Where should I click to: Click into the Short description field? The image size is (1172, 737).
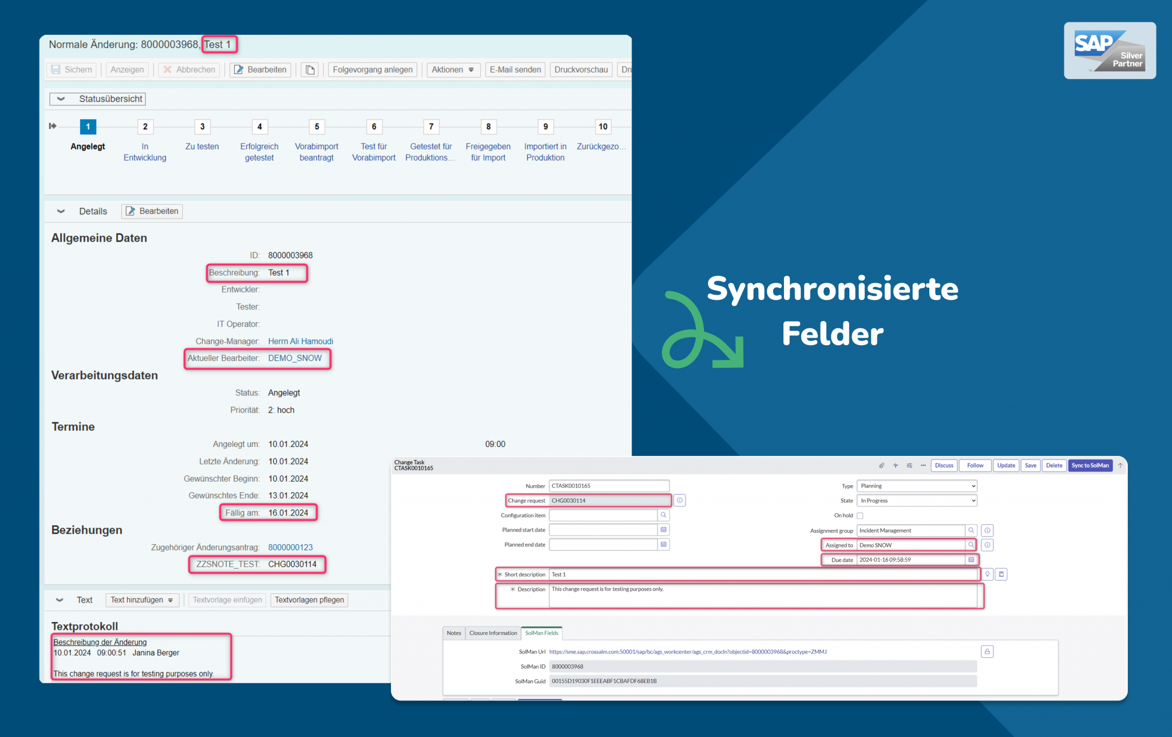tap(763, 574)
